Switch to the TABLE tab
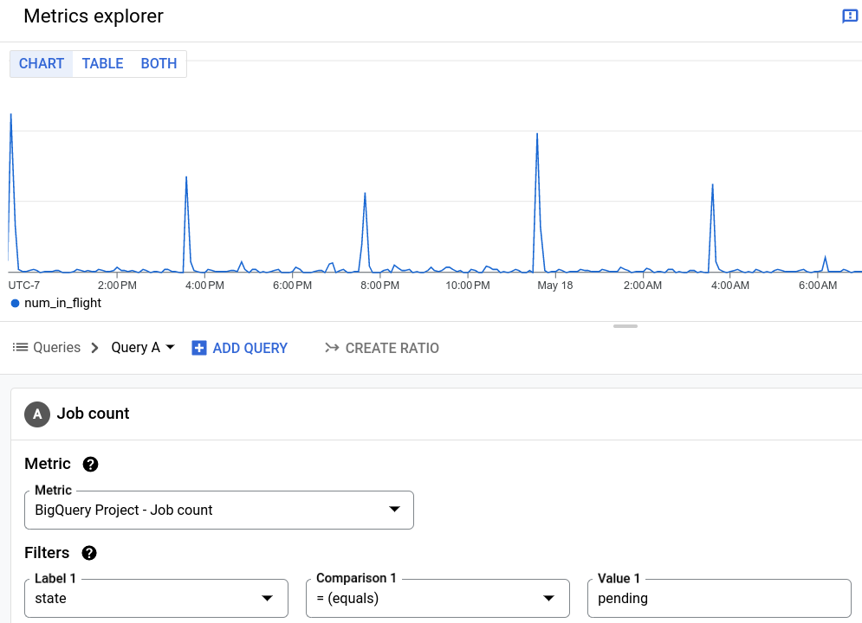 (102, 63)
